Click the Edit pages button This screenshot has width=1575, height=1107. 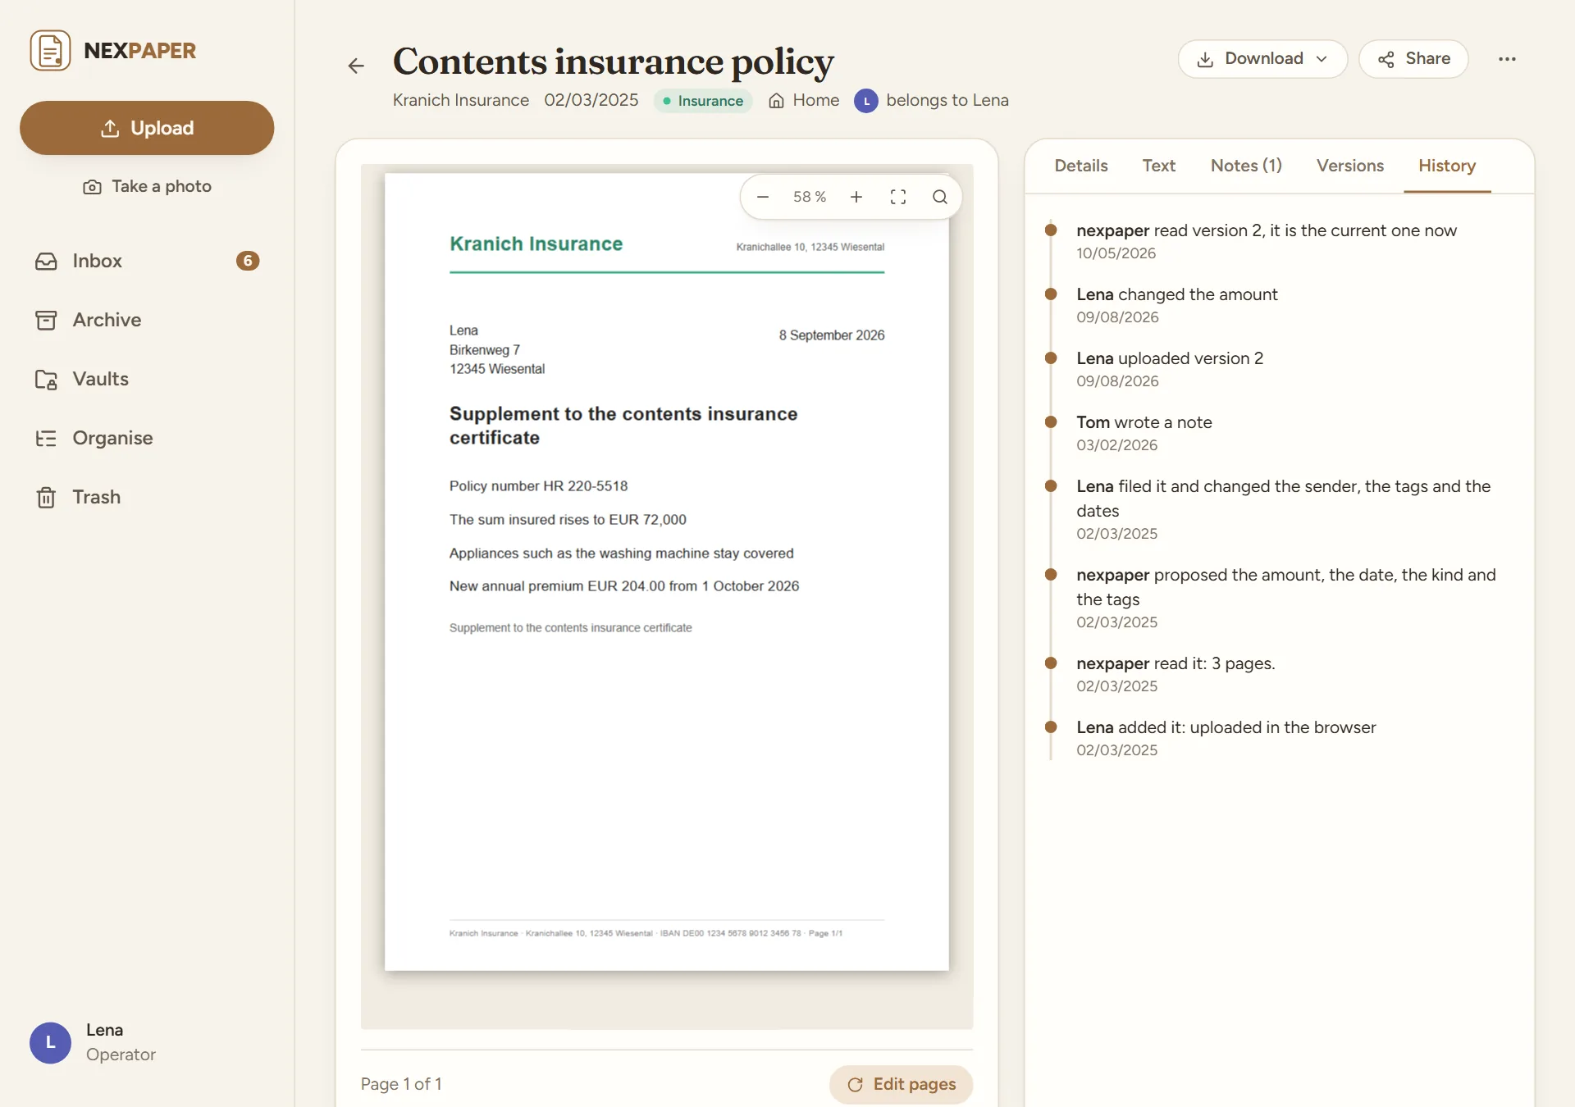902,1084
